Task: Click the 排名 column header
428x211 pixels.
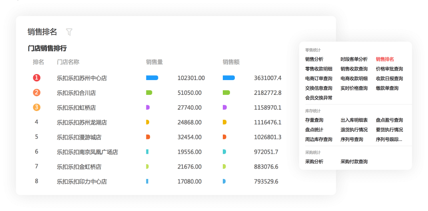Action: point(38,62)
